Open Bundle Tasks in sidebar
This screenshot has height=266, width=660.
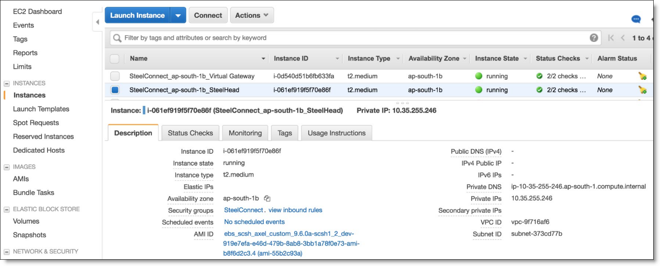click(33, 193)
